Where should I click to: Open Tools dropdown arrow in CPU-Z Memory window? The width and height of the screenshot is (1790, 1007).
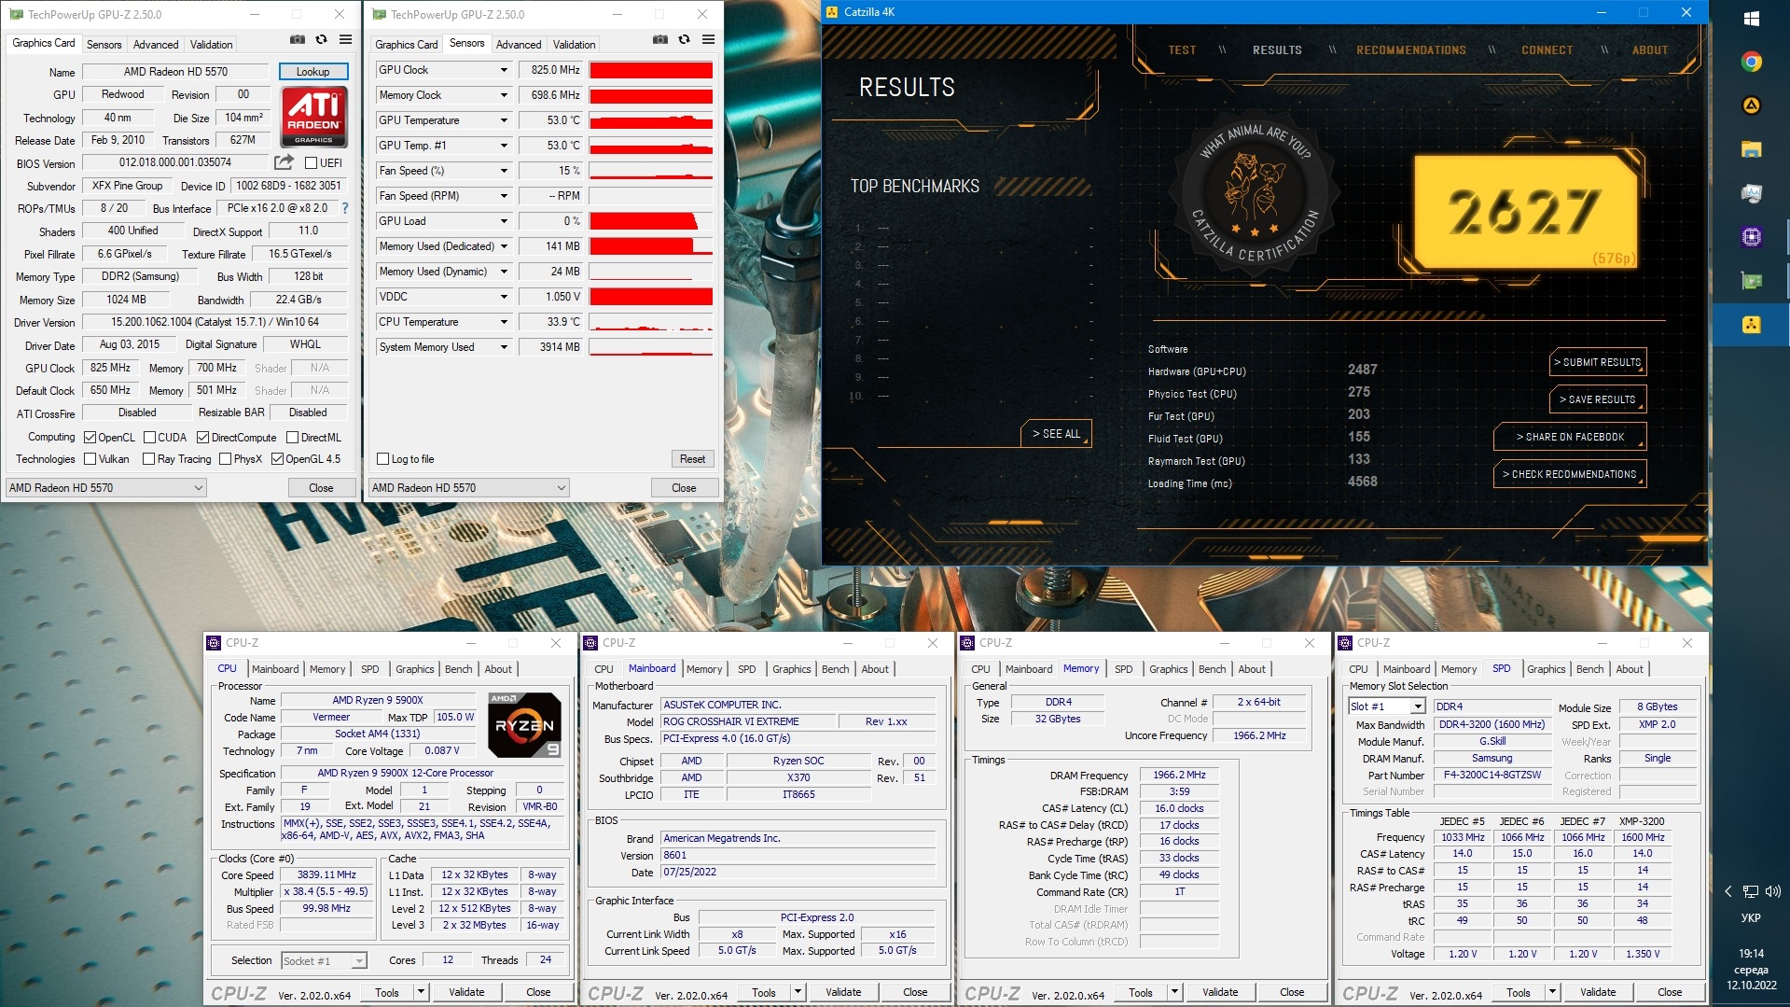1174,992
